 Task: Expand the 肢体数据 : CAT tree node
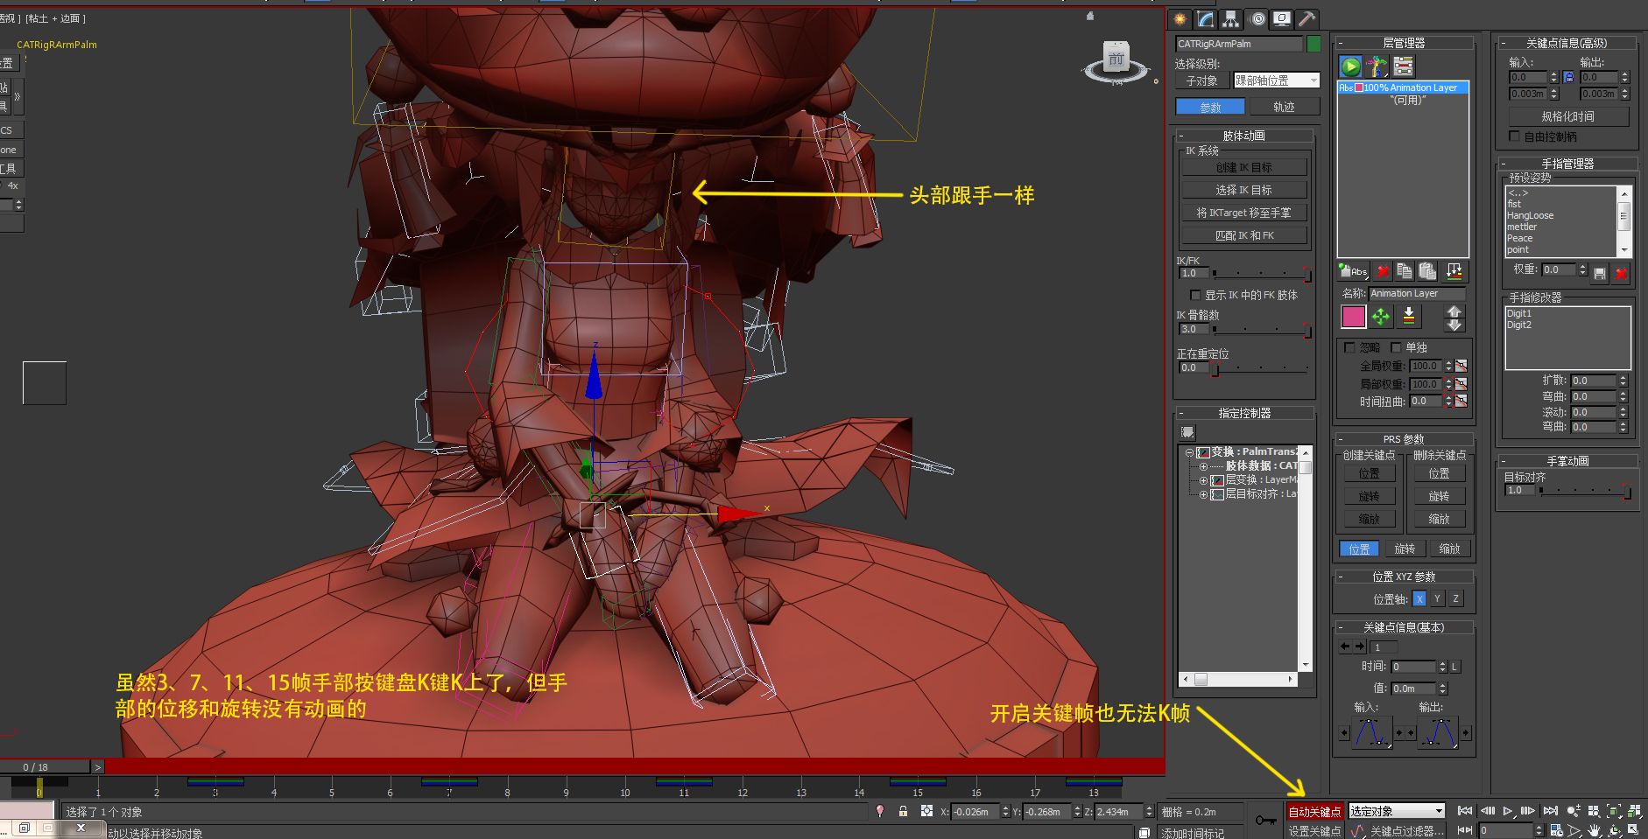(x=1203, y=466)
